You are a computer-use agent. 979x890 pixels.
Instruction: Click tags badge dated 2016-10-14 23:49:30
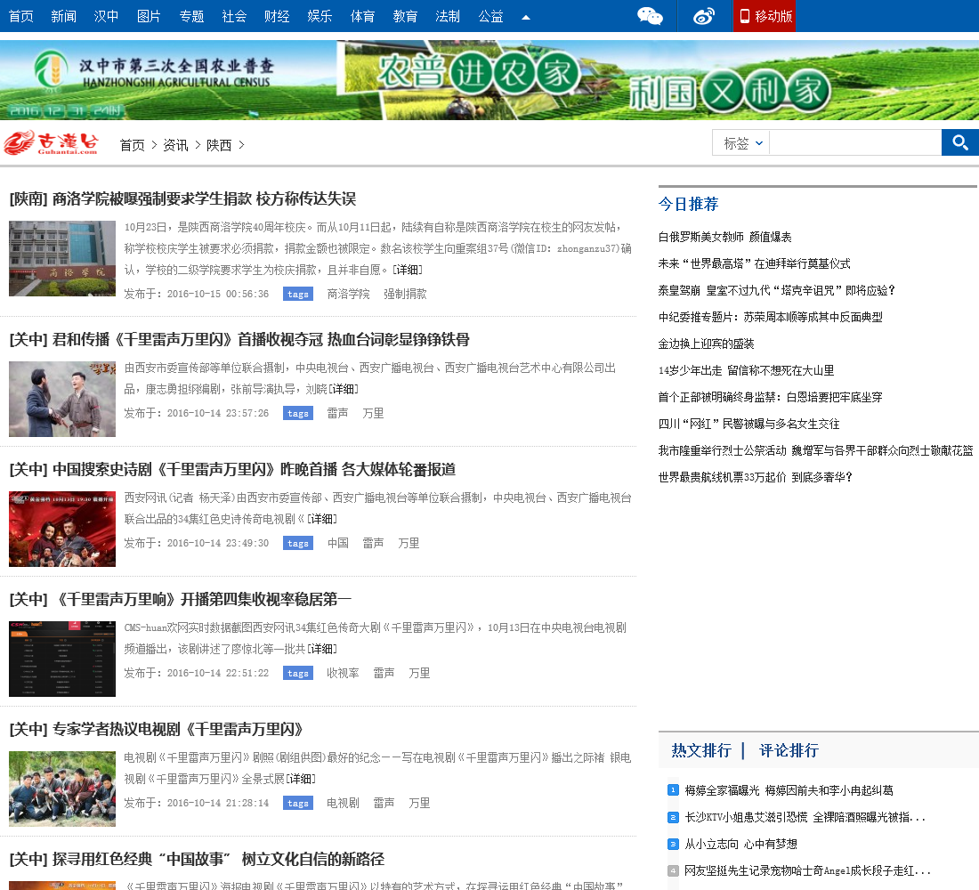[298, 543]
